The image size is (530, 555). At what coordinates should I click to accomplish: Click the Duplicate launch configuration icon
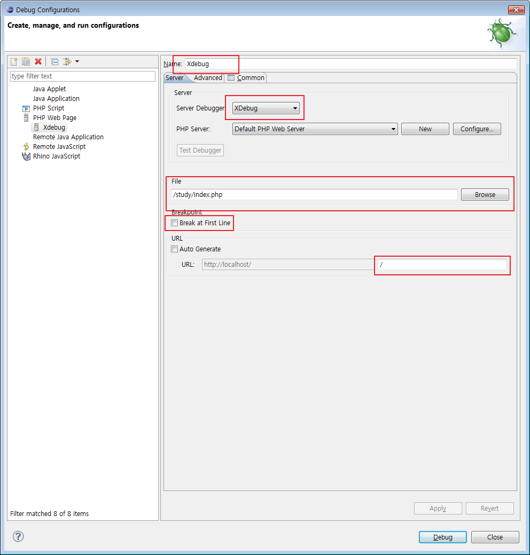(x=26, y=62)
